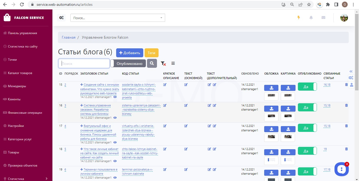
Task: Click the Добавить button
Action: pyautogui.click(x=130, y=53)
